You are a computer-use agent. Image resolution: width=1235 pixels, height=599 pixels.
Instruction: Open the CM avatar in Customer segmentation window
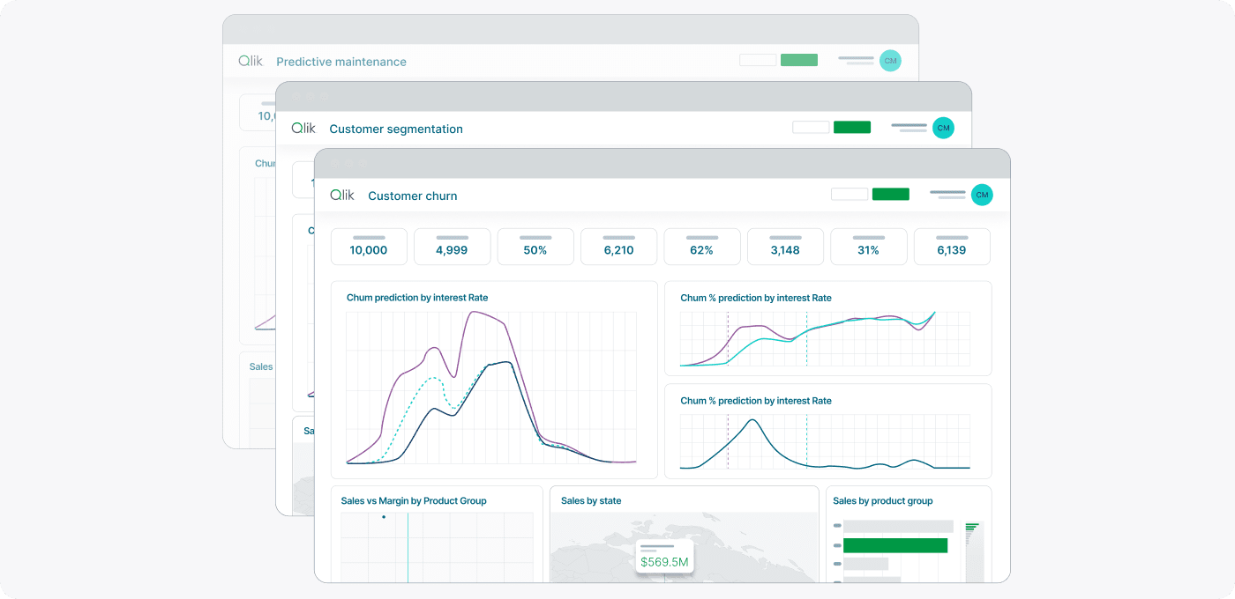[x=943, y=127]
